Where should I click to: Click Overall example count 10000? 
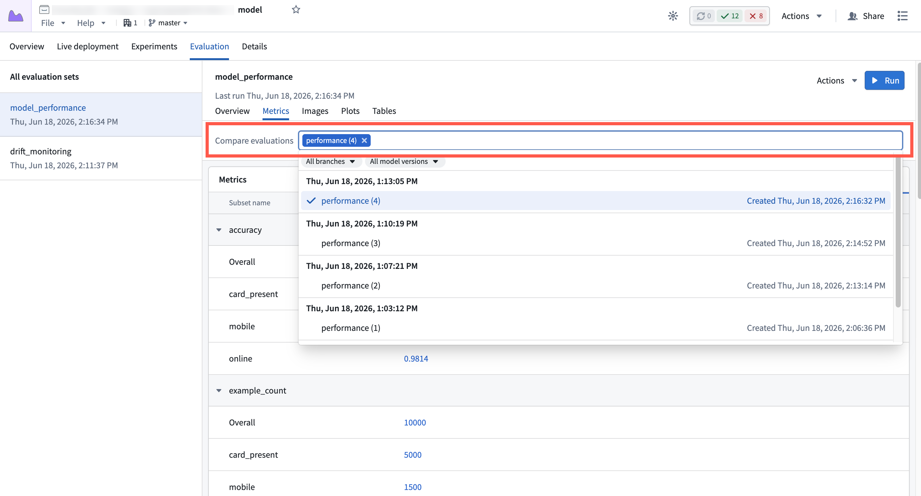415,422
